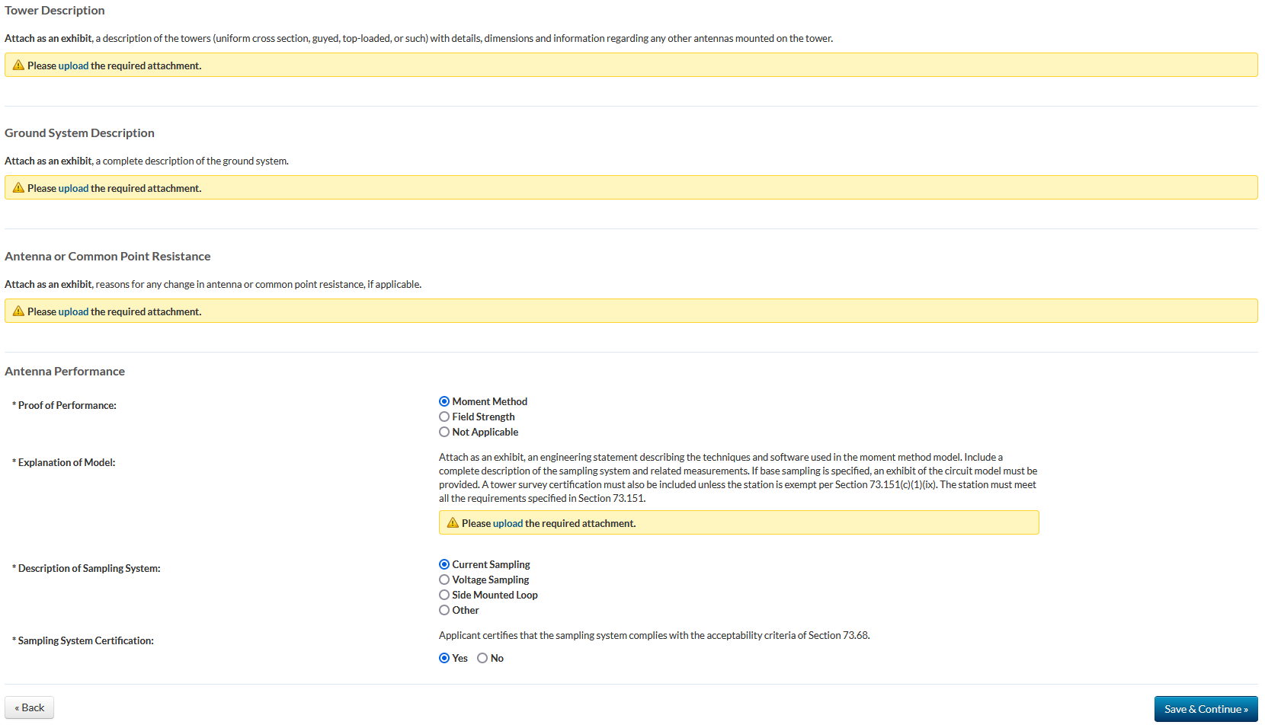Select Side Mounted Loop sampling

click(x=444, y=595)
